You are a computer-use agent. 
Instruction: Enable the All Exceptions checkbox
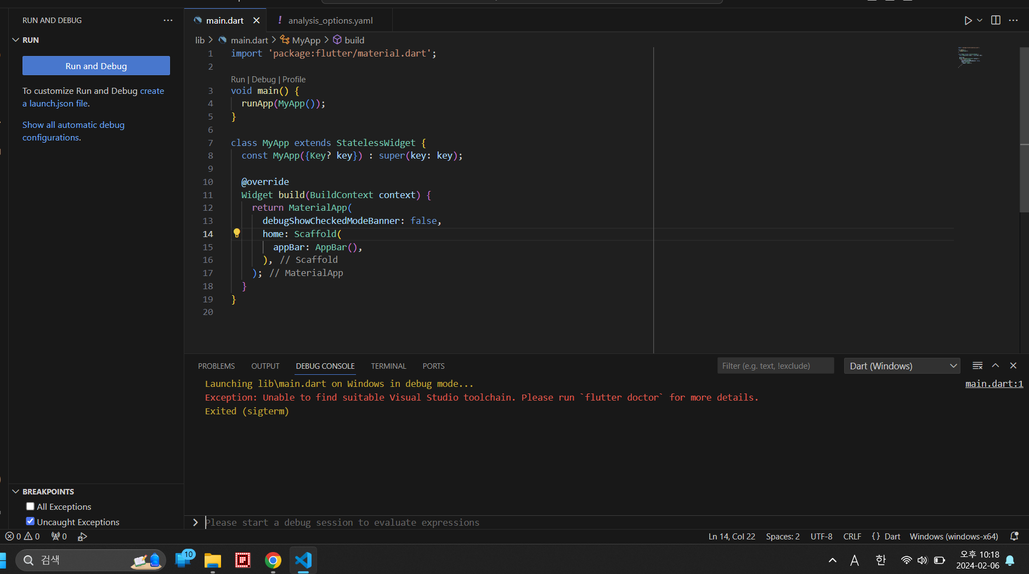tap(30, 507)
